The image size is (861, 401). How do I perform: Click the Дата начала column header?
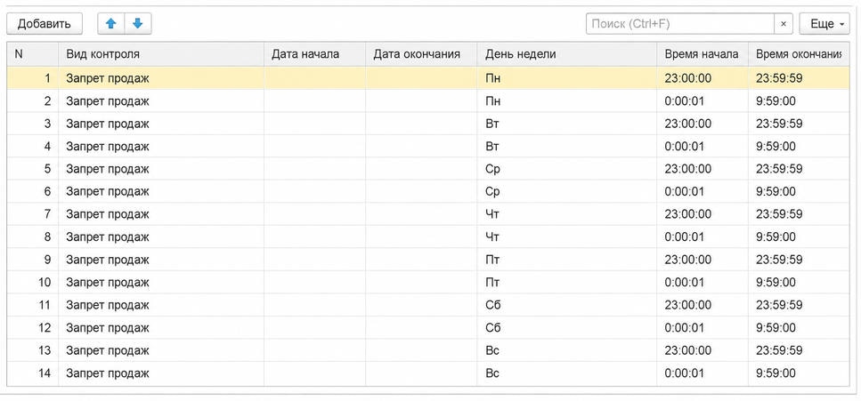[x=314, y=54]
